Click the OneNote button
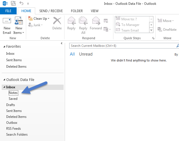 (x=167, y=30)
